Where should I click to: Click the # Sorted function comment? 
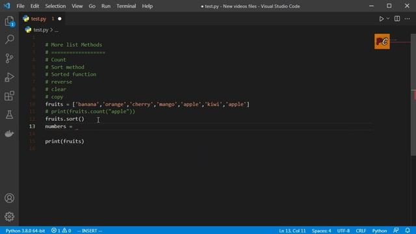(71, 74)
